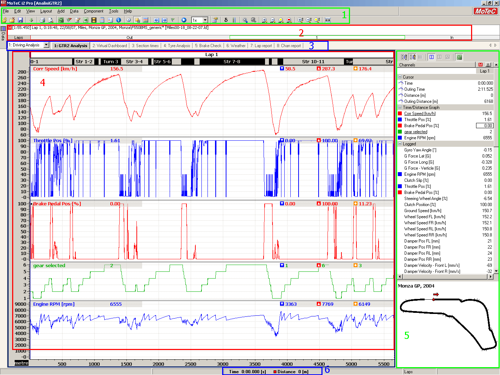Switch to the Tyre Analysis tab

point(177,46)
